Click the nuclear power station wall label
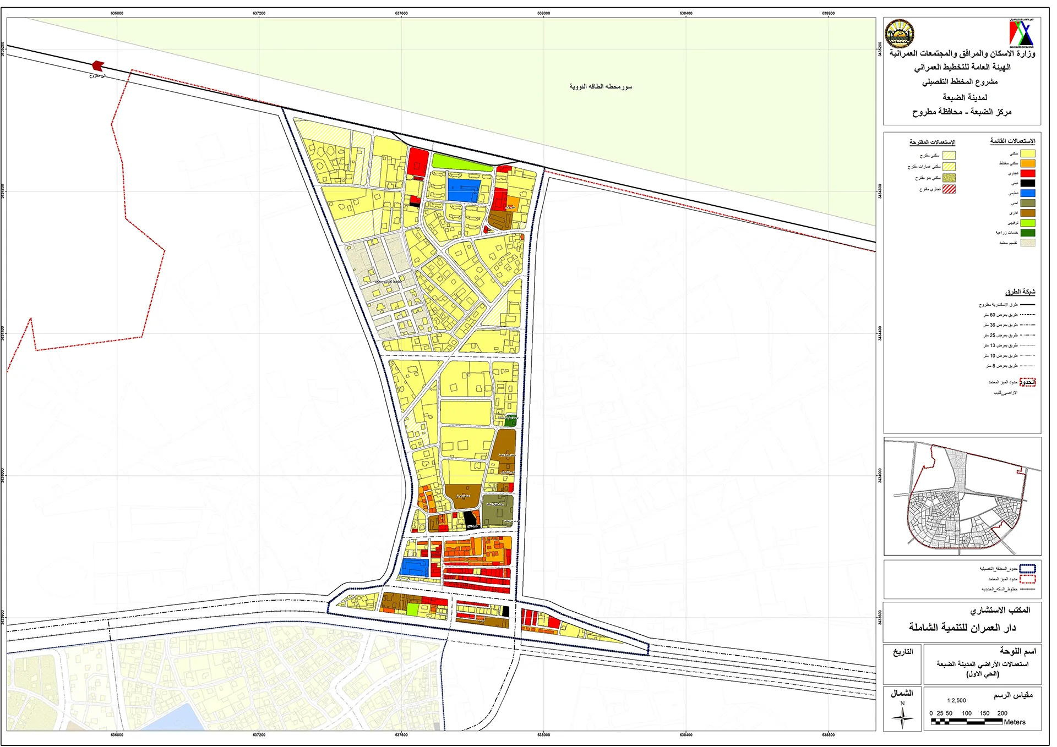This screenshot has width=1057, height=747. click(601, 87)
